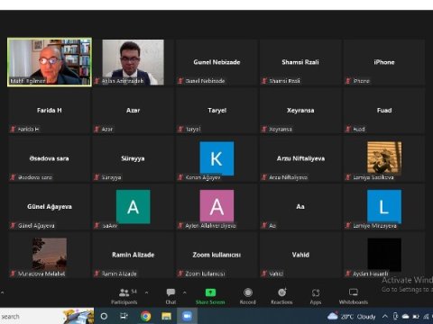Open File Explorer from the taskbar

pos(166,316)
